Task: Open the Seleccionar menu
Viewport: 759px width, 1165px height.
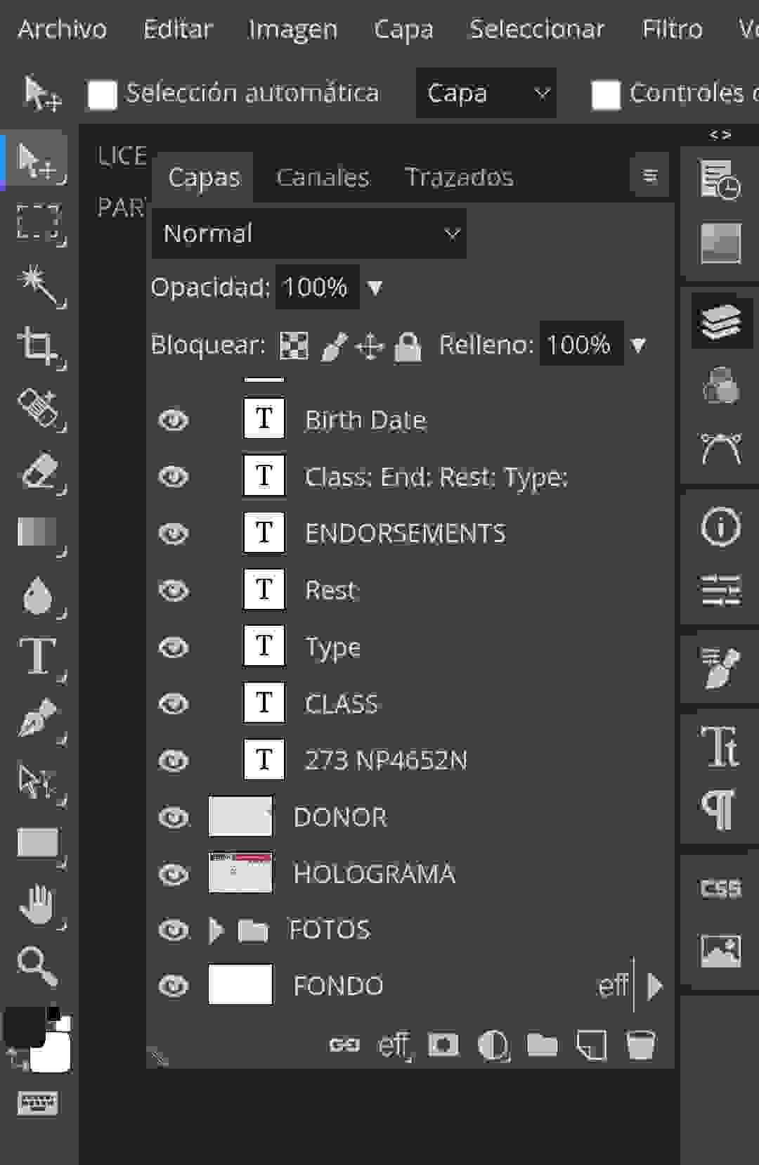Action: point(537,29)
